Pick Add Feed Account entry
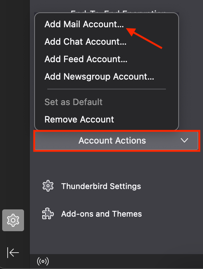The image size is (203, 269). (86, 59)
